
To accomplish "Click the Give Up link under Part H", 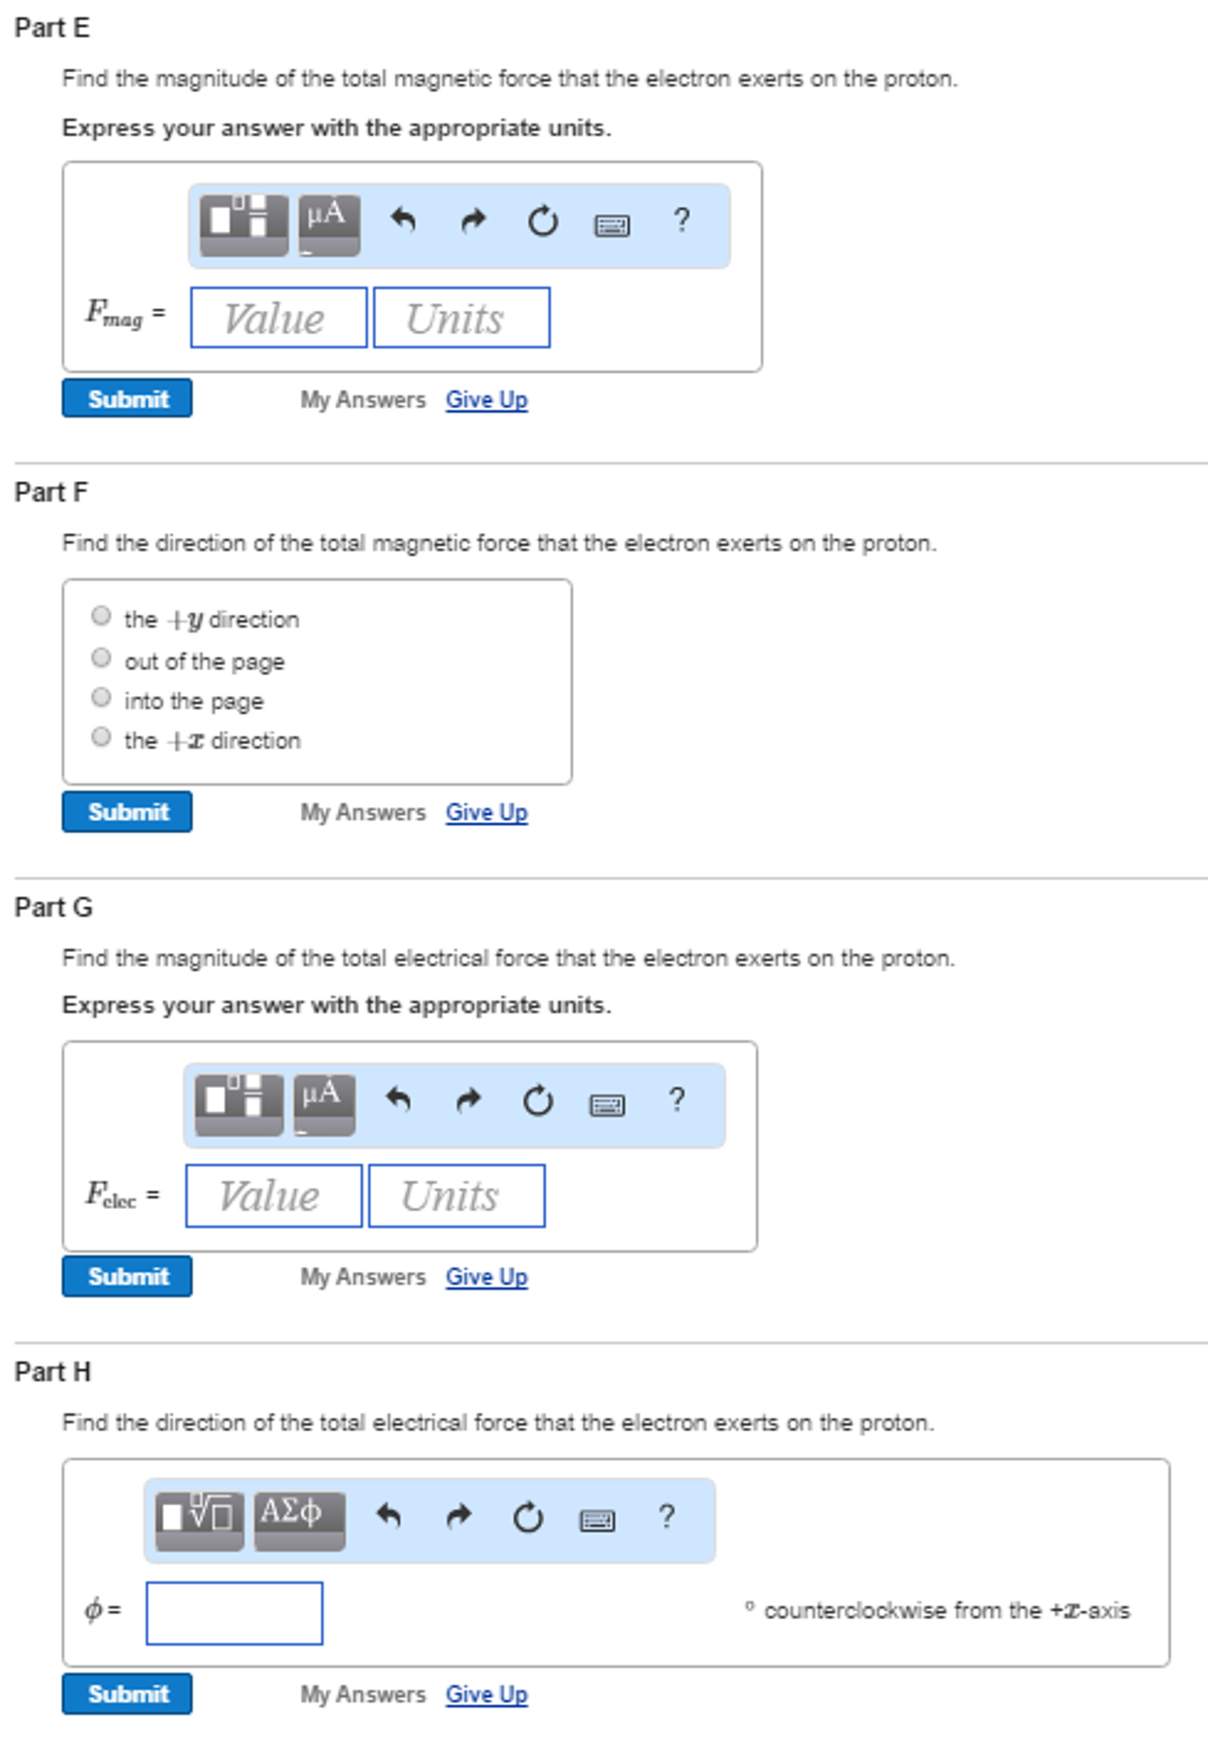I will coord(486,1694).
